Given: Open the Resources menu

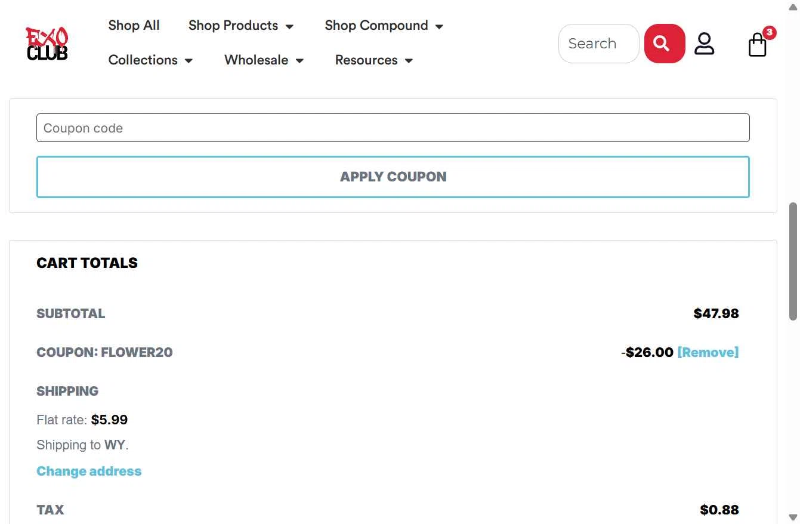Looking at the screenshot, I should pos(374,60).
